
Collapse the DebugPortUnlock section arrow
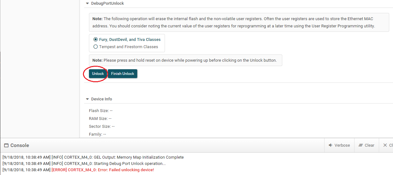coord(87,3)
